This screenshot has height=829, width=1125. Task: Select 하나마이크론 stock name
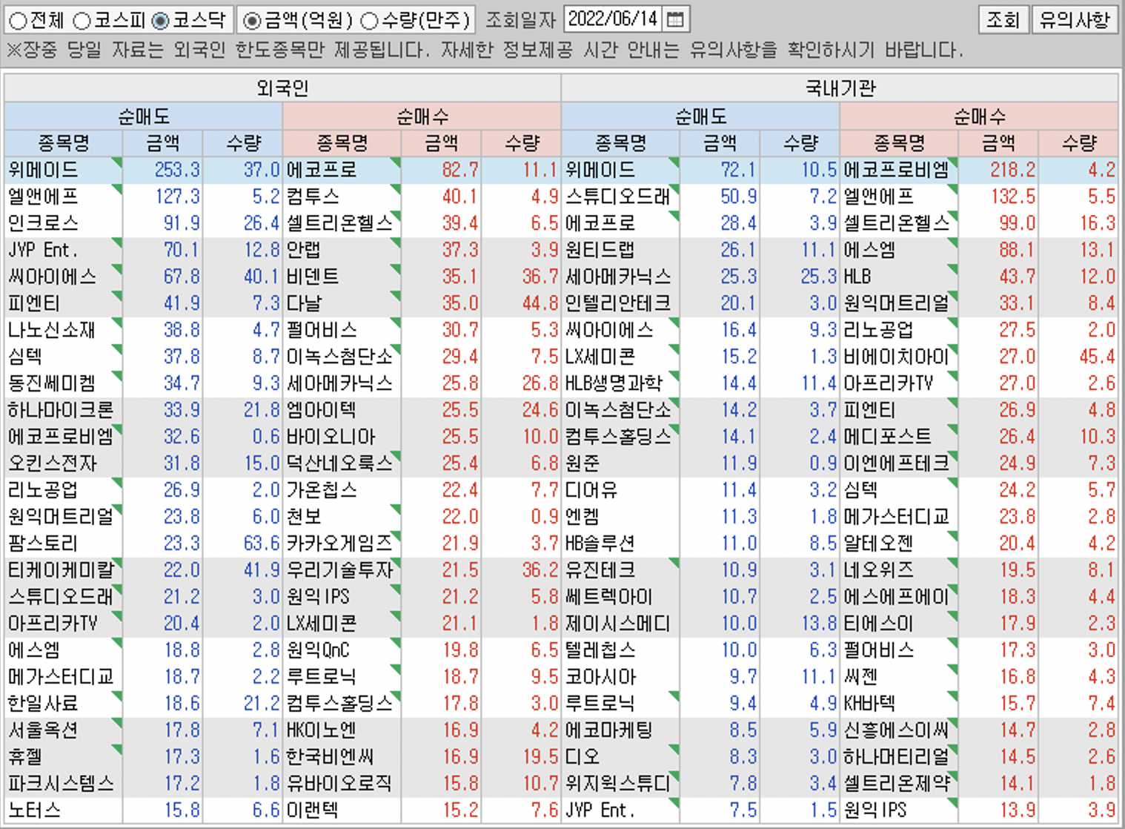pyautogui.click(x=61, y=410)
